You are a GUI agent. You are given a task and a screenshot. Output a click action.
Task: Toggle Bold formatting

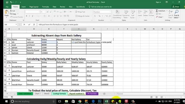pyautogui.click(x=27, y=16)
